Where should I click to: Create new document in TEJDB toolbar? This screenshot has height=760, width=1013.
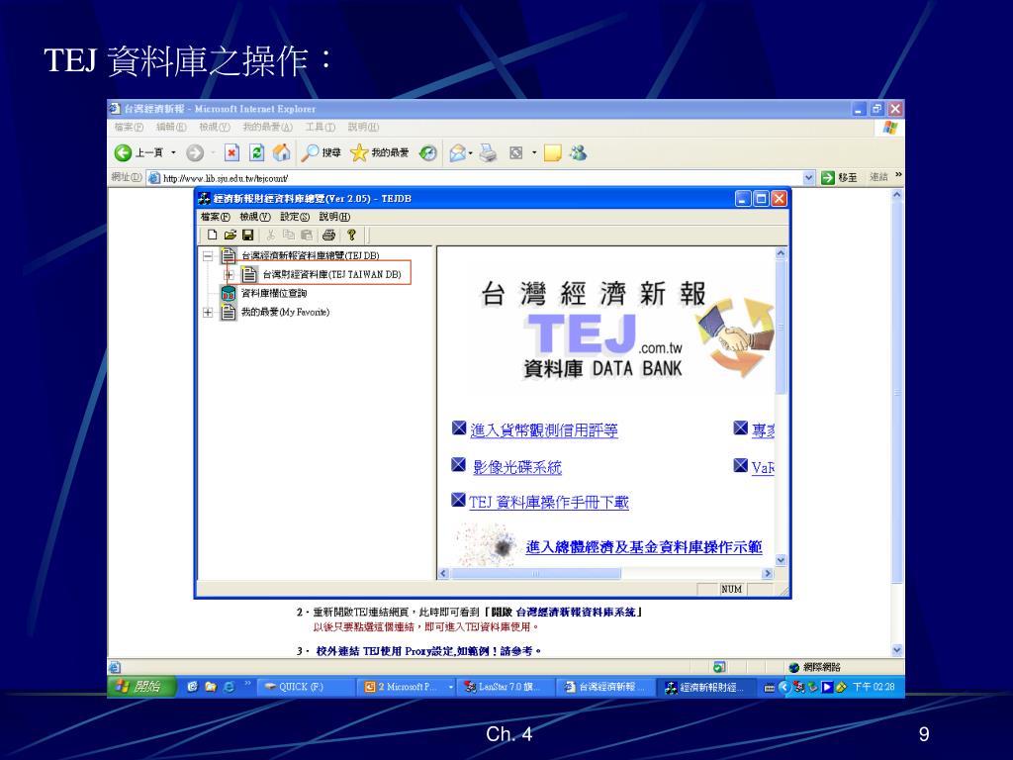tap(212, 235)
